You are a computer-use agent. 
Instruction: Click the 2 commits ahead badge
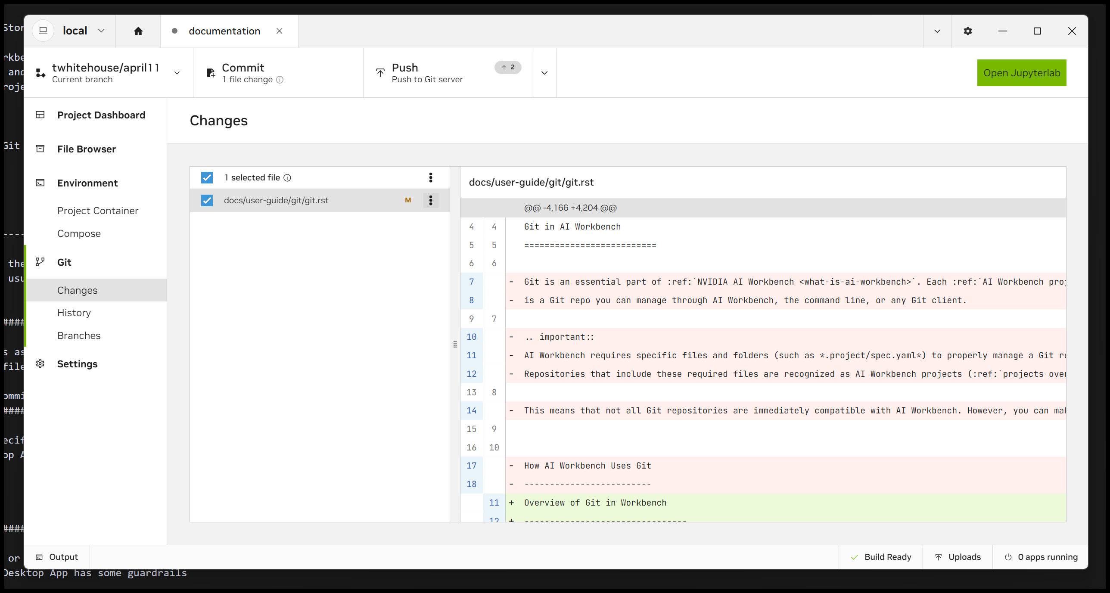pos(507,67)
